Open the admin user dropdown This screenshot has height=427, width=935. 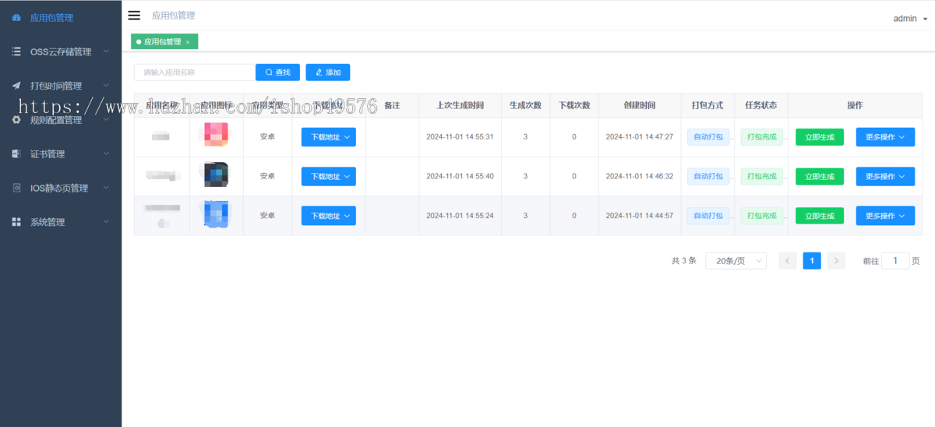click(909, 19)
